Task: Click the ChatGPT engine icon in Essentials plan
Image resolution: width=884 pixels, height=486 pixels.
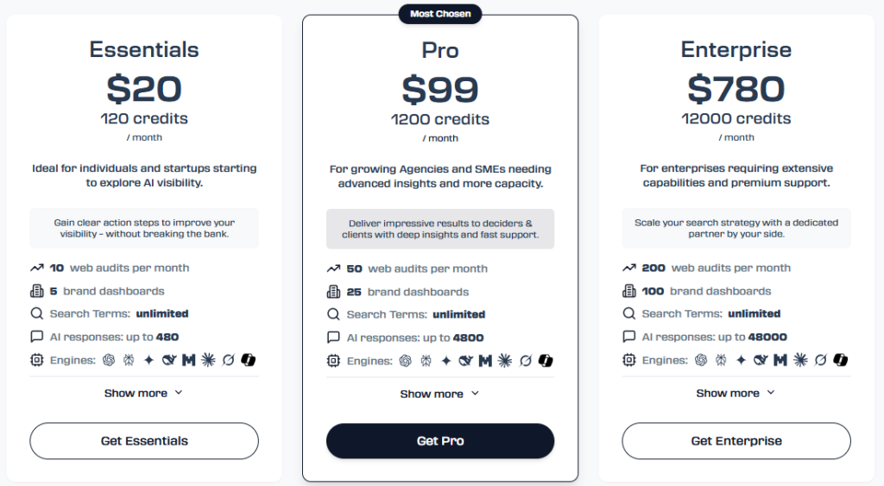Action: [x=109, y=360]
